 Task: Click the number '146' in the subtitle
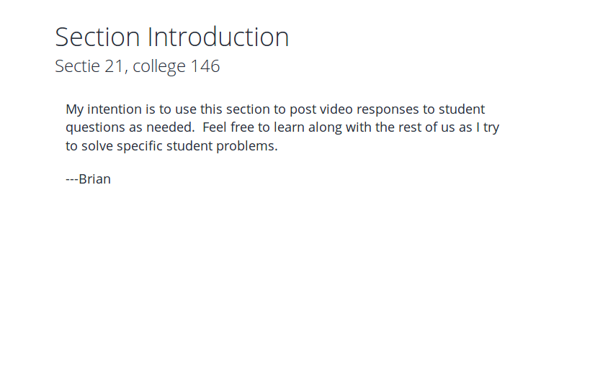coord(205,66)
